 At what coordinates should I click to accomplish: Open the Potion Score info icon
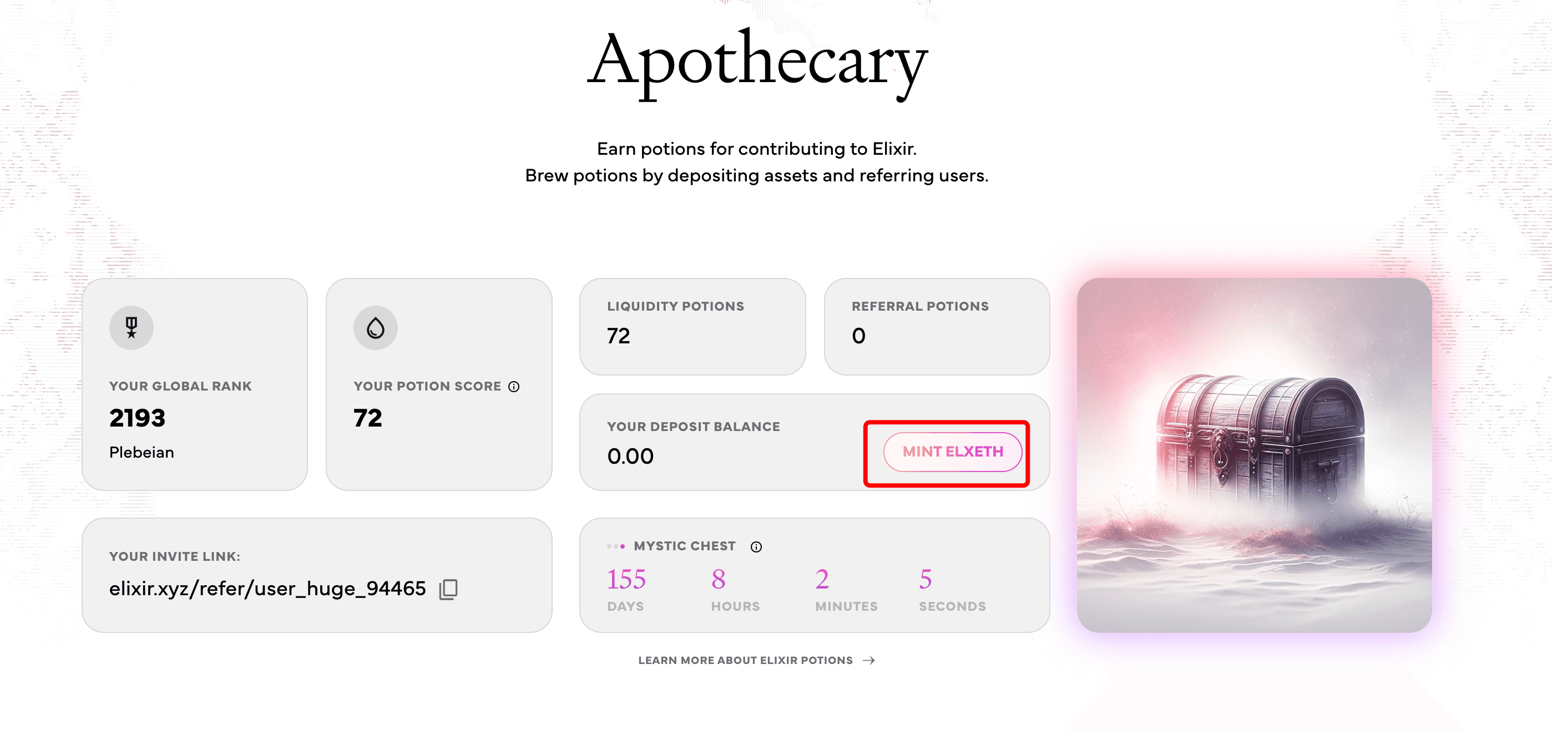[x=513, y=387]
